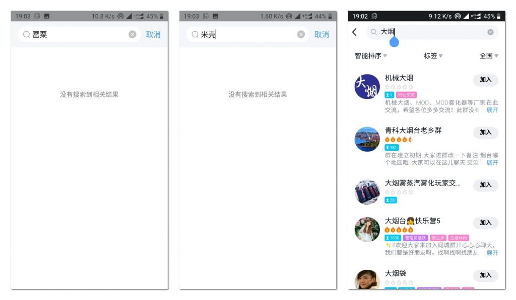This screenshot has width=516, height=300.
Task: Clear the 米壳 search text
Action: [301, 35]
